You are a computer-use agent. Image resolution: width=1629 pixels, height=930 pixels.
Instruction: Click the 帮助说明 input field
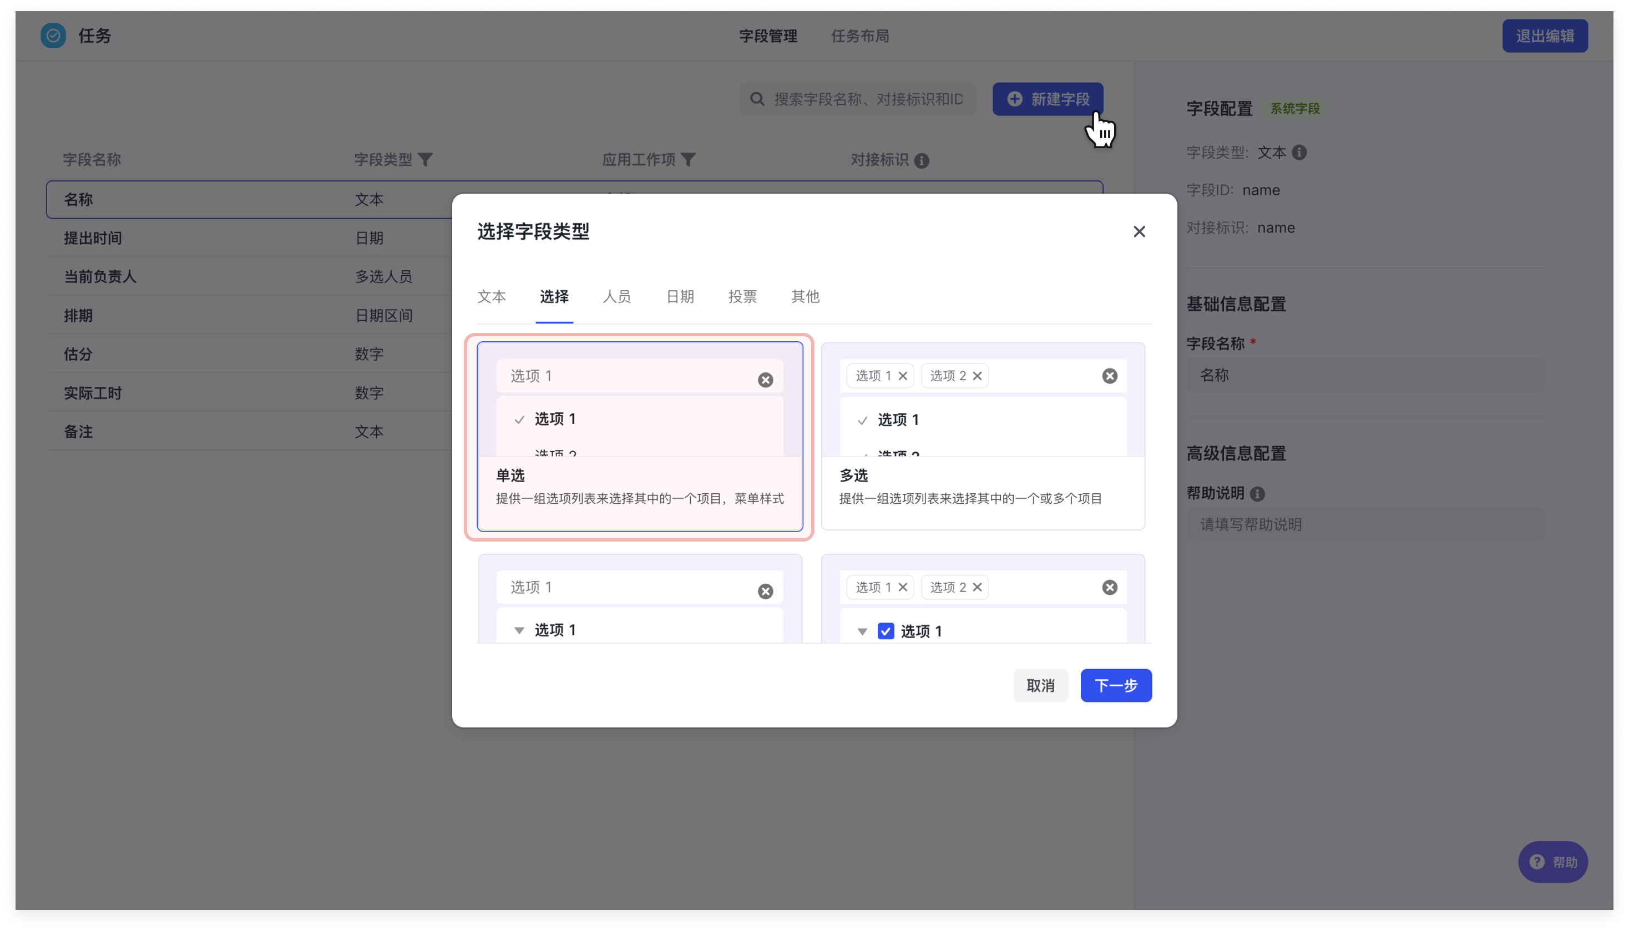tap(1365, 524)
